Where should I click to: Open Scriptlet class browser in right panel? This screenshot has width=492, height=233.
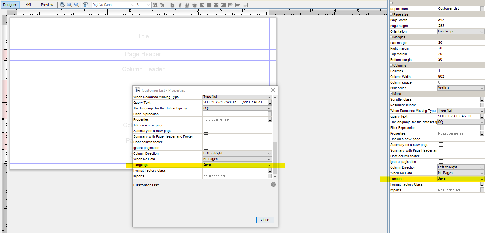pyautogui.click(x=482, y=99)
